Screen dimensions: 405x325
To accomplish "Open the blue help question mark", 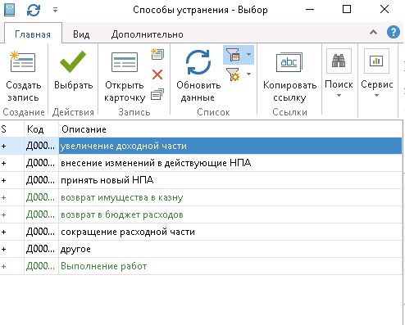I will pyautogui.click(x=394, y=32).
